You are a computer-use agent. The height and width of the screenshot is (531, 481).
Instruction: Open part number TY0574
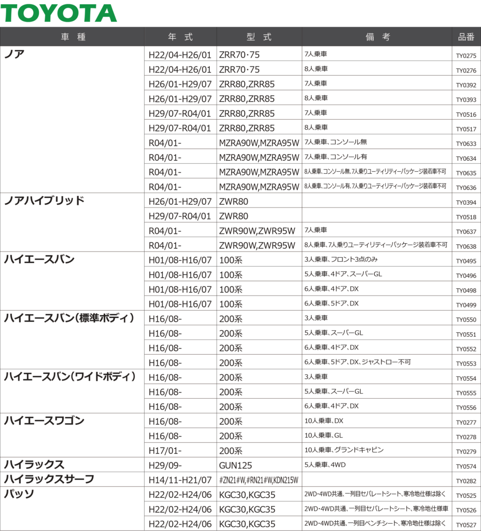[x=466, y=467]
